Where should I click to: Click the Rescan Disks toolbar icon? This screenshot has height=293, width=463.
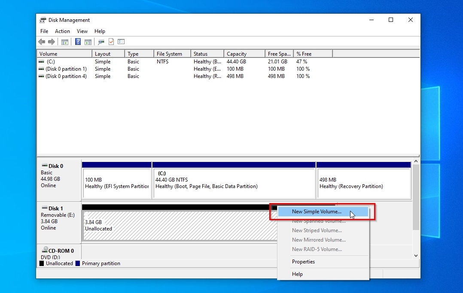(x=101, y=42)
